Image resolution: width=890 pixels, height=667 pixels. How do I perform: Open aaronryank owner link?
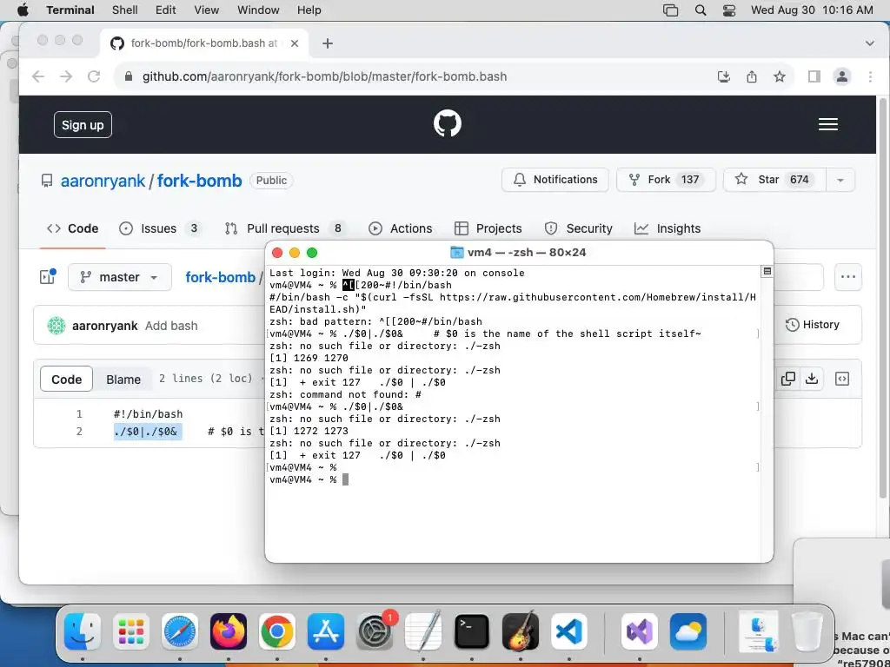point(103,181)
